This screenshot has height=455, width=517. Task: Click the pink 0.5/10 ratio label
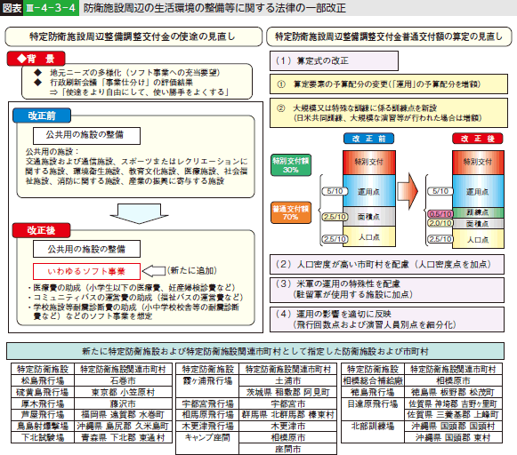(x=440, y=214)
